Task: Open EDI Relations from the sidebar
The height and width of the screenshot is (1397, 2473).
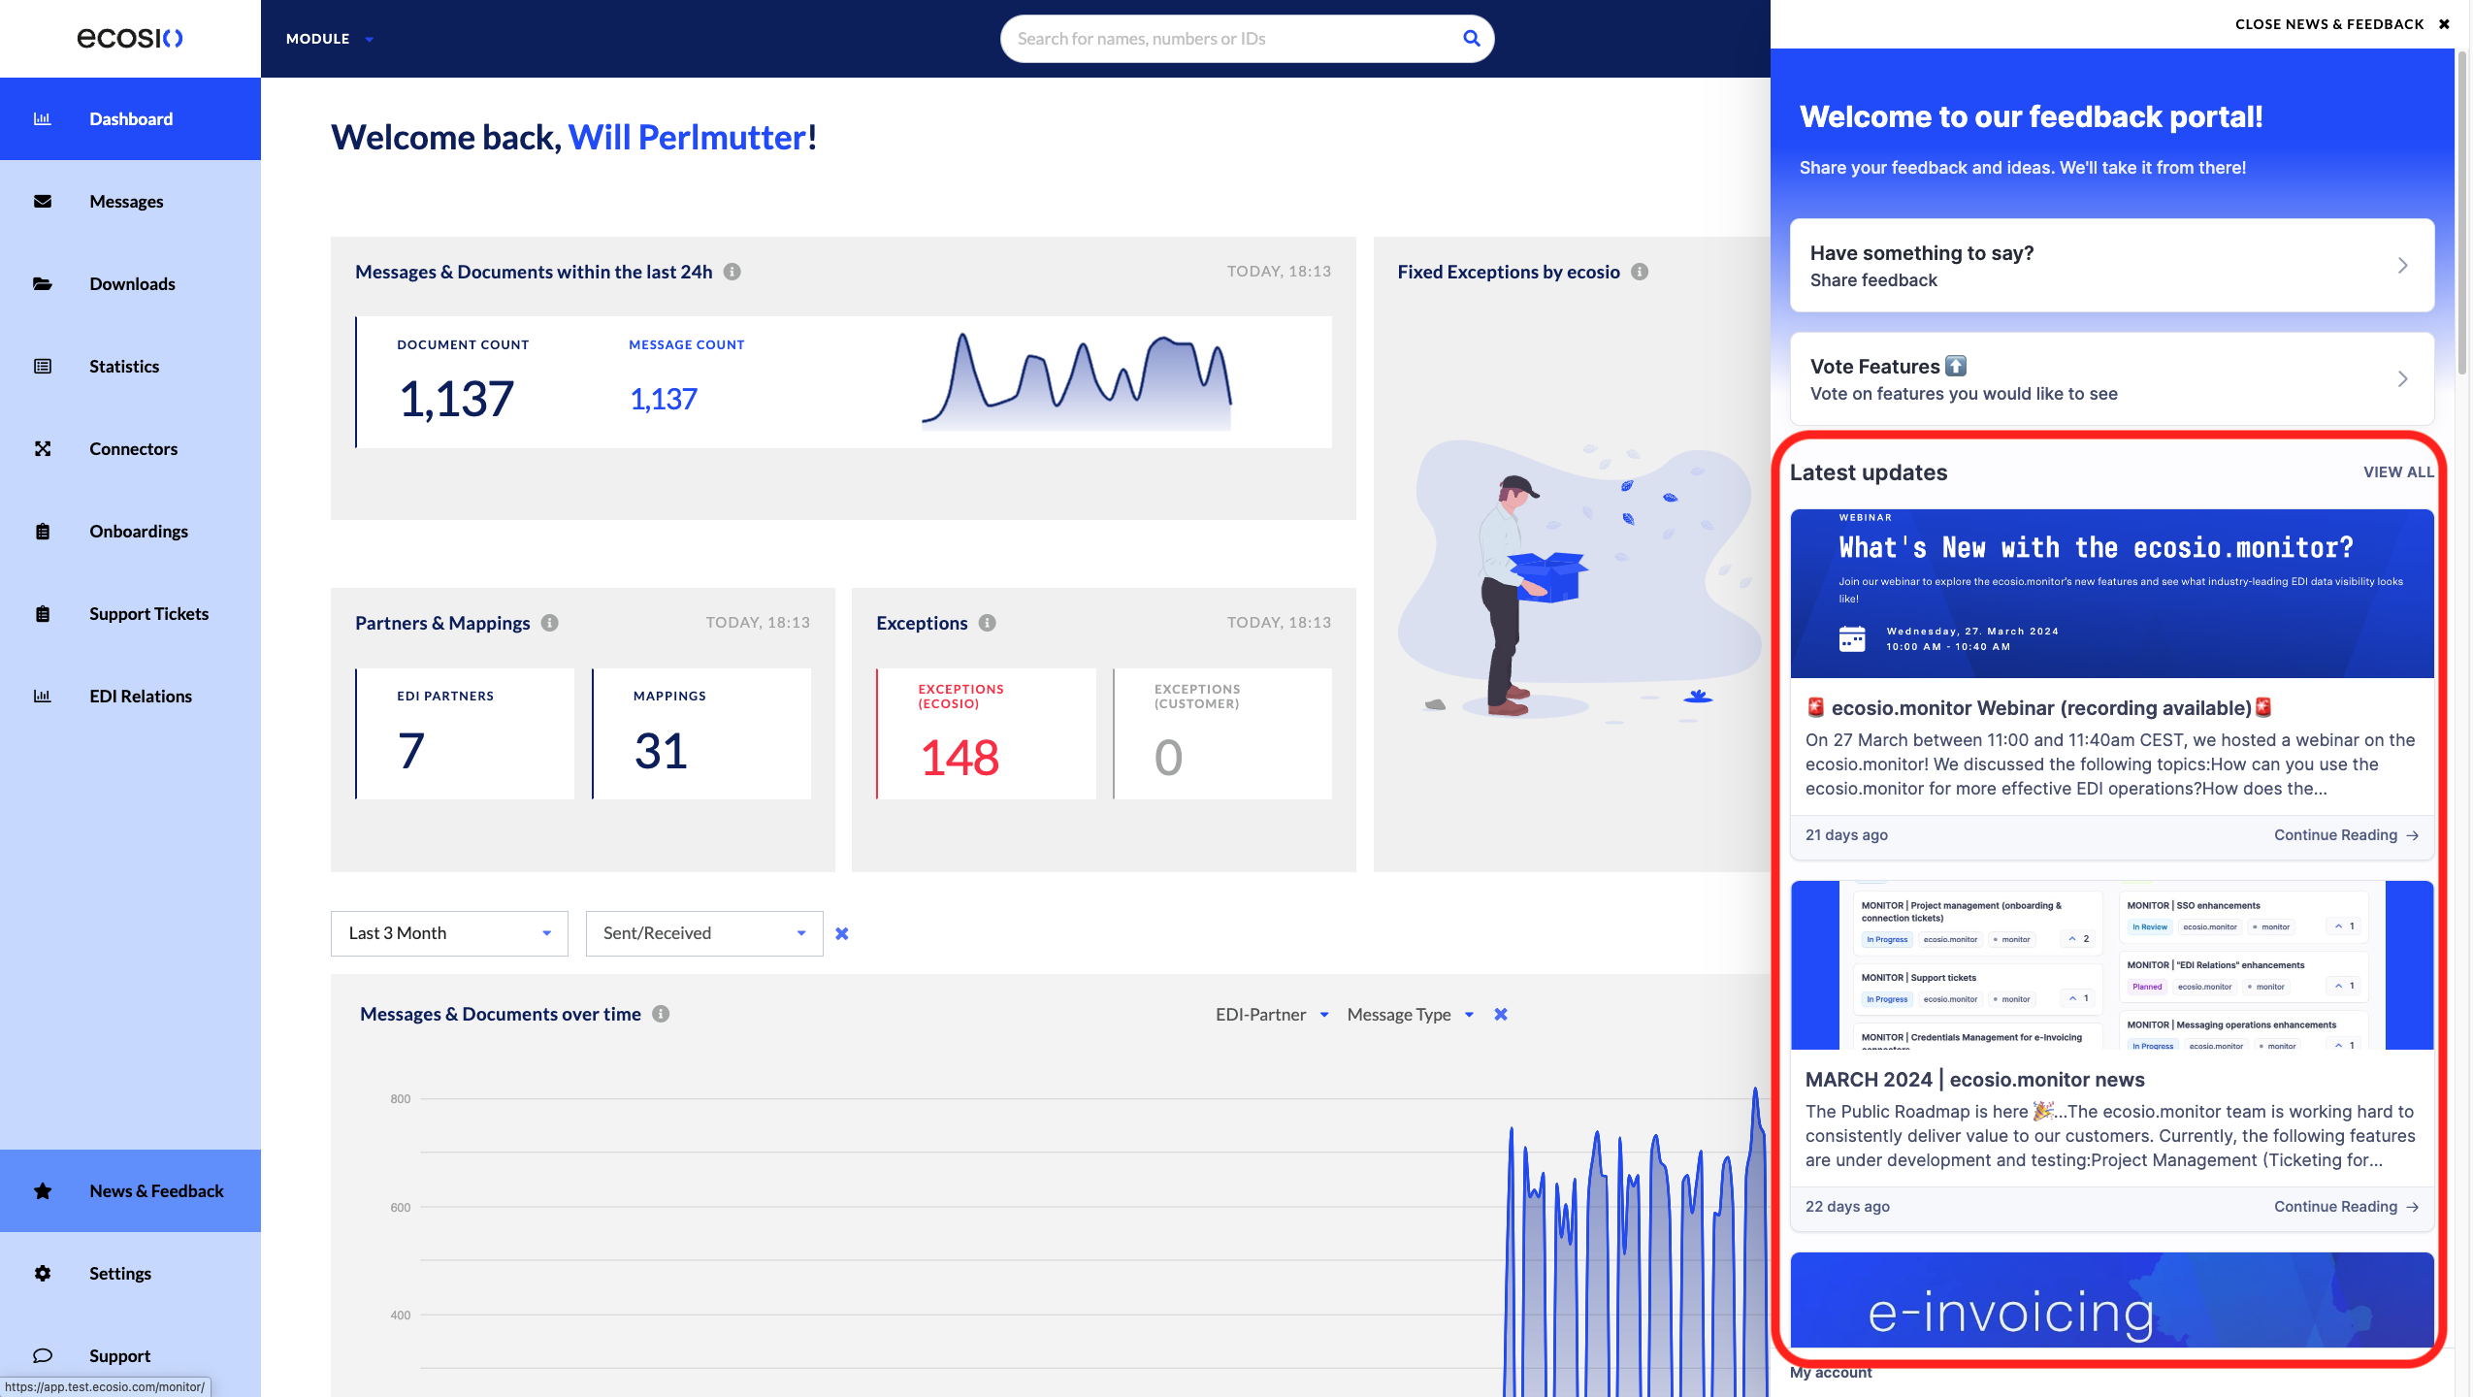Action: 130,696
